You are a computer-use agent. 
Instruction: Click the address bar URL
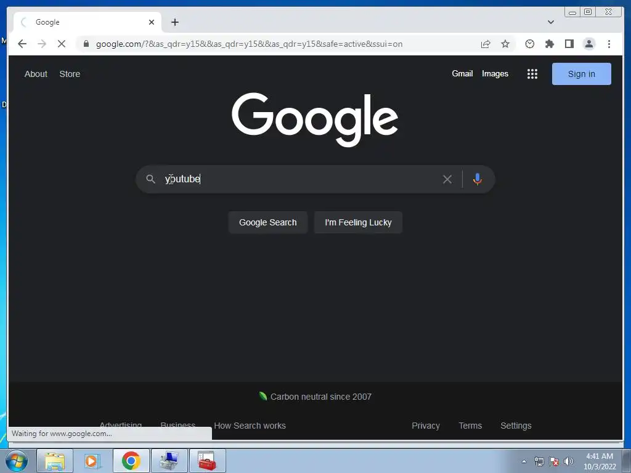pyautogui.click(x=249, y=44)
